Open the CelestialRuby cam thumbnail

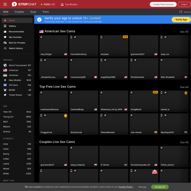(84, 101)
